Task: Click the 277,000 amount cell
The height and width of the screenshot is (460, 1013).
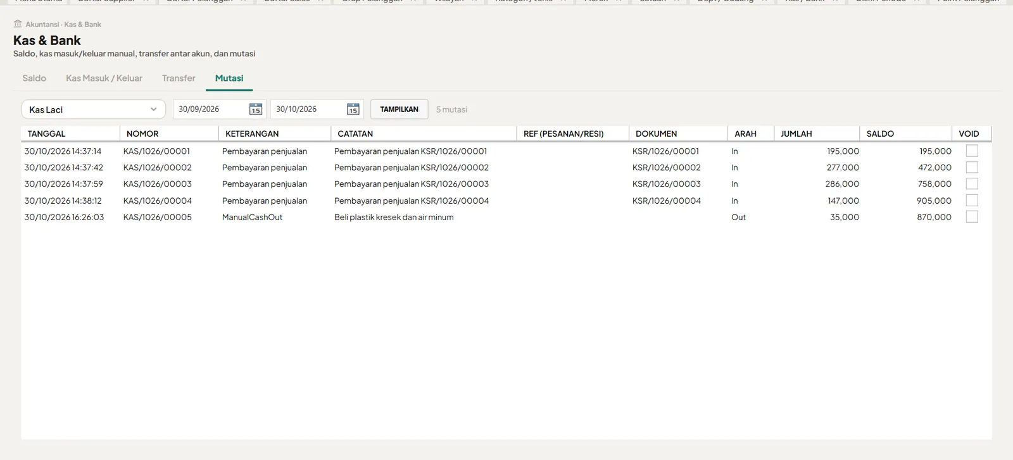Action: tap(843, 168)
